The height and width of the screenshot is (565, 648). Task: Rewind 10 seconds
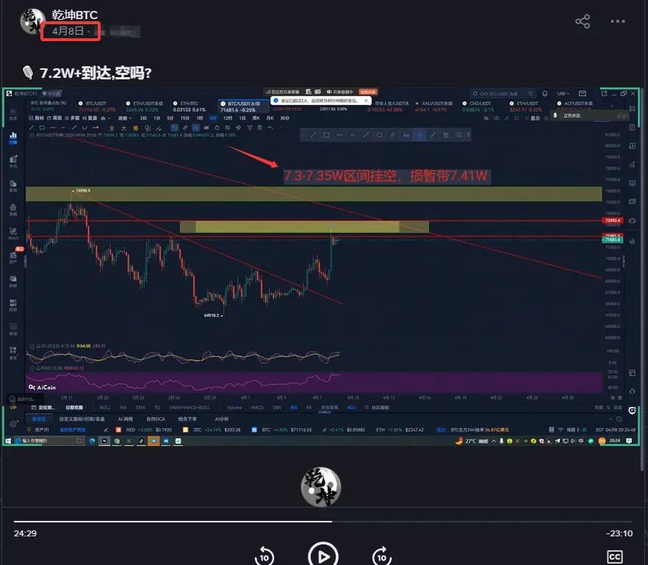(x=264, y=556)
